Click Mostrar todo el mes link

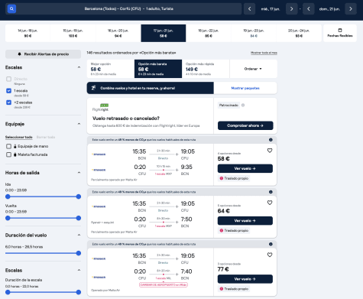point(264,53)
